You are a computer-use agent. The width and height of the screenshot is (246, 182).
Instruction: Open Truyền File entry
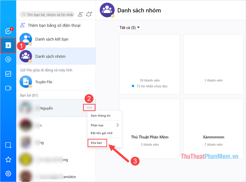56,82
